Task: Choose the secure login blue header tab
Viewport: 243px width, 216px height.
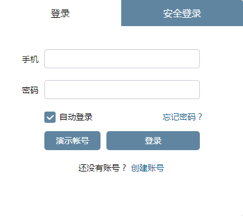Action: pyautogui.click(x=182, y=13)
